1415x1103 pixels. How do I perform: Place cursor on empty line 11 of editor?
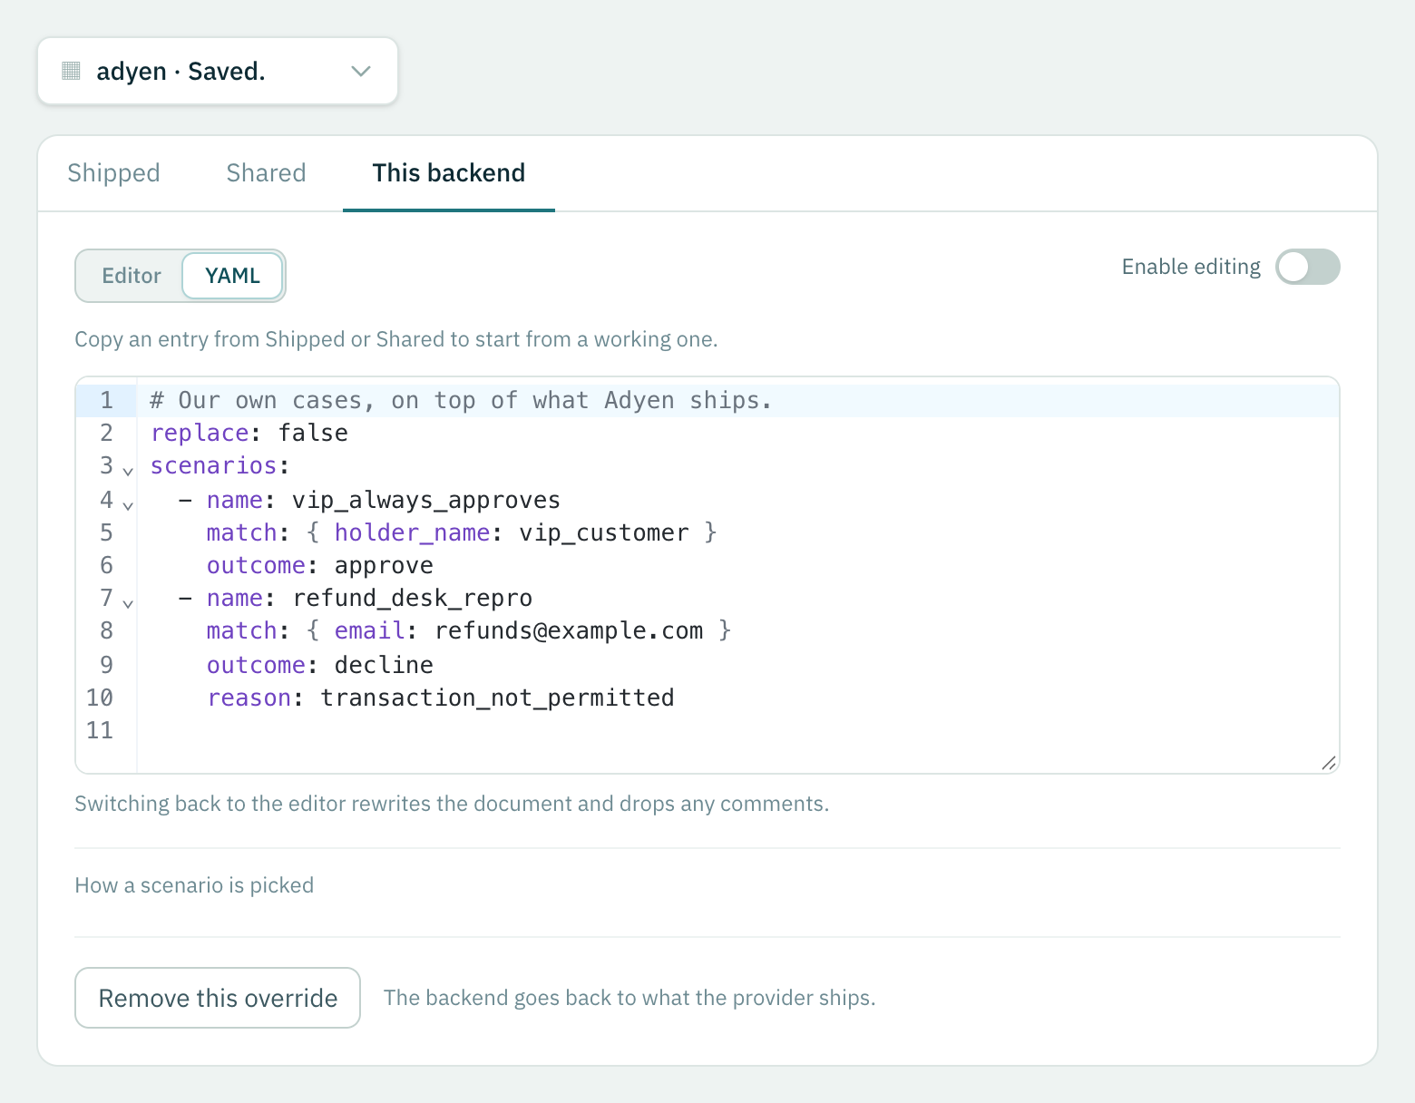pyautogui.click(x=737, y=730)
